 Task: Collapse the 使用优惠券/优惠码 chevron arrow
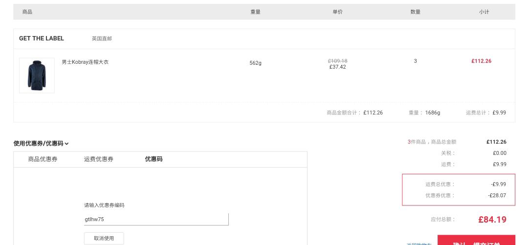pos(66,144)
